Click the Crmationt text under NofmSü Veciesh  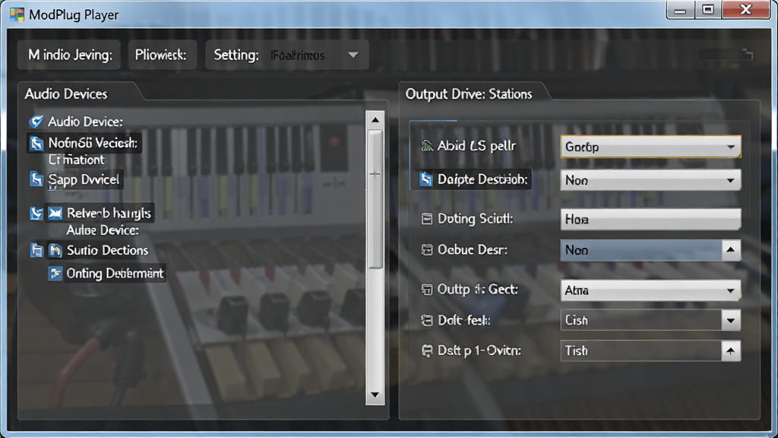click(x=77, y=160)
